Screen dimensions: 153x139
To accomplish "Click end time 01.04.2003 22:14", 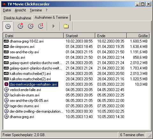I will [x=111, y=57].
